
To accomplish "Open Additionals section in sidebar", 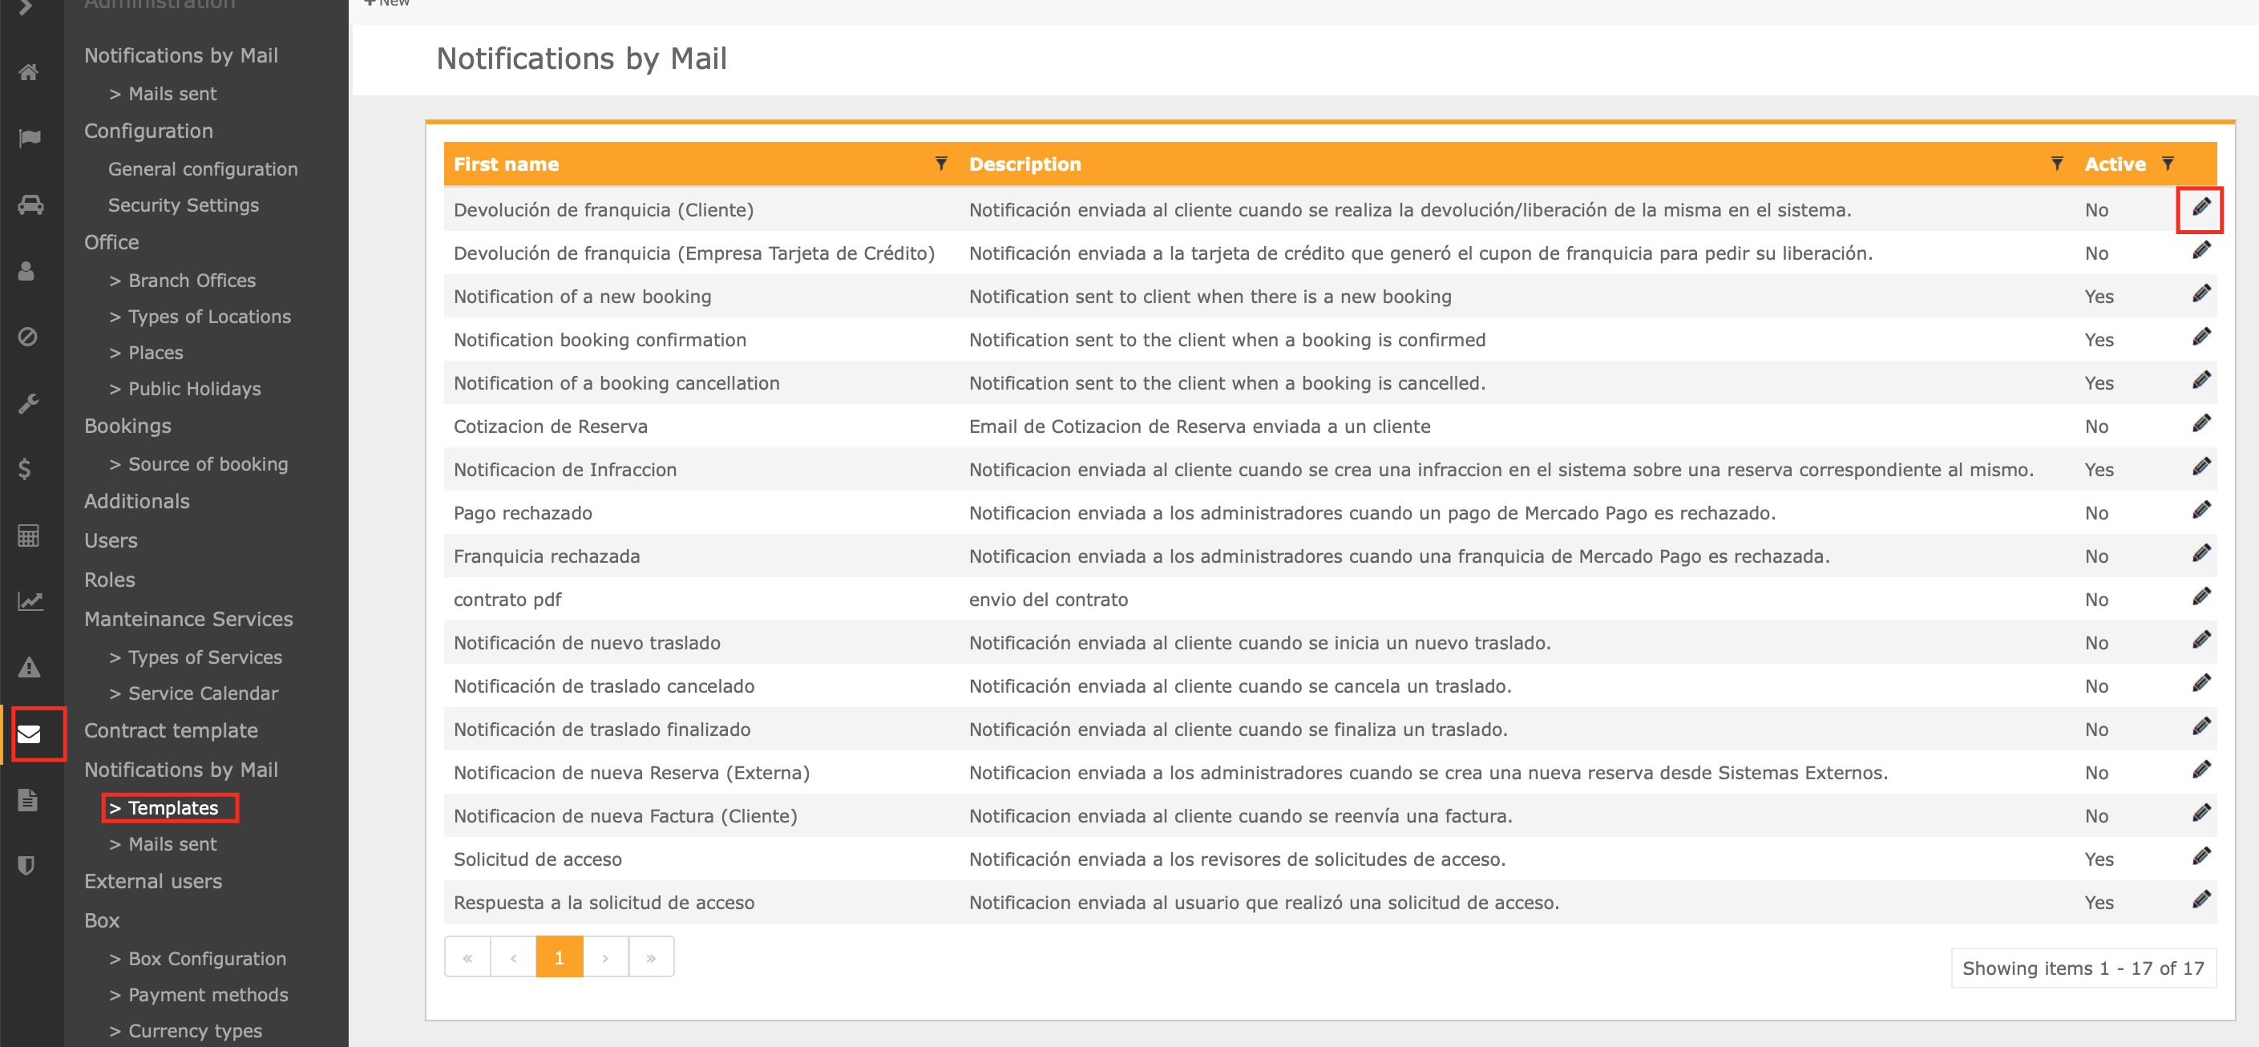I will pyautogui.click(x=137, y=502).
